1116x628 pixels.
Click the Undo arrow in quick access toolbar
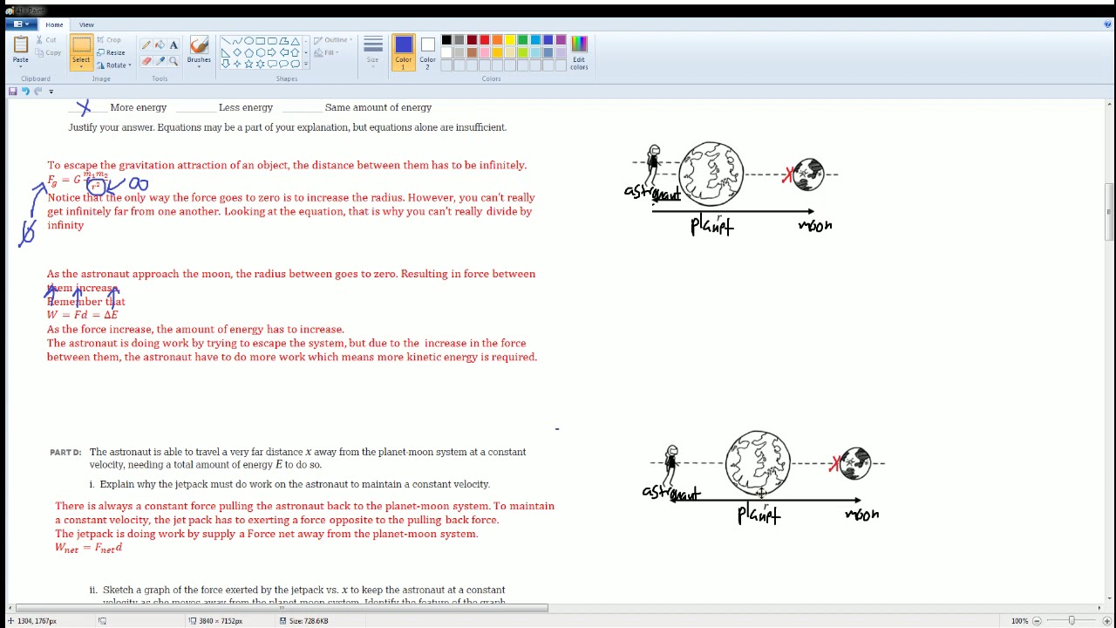[x=25, y=91]
